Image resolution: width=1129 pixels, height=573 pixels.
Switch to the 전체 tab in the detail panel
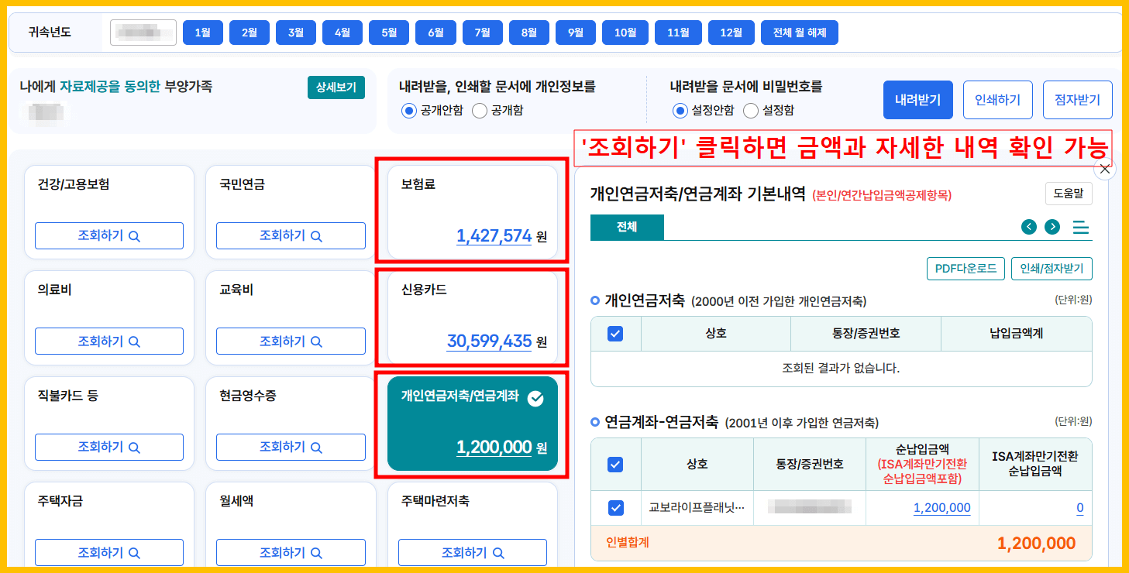626,228
